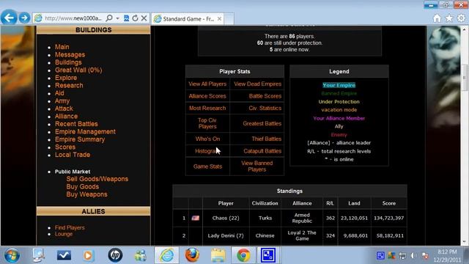Open the browser Tools gear icon

tap(461, 18)
